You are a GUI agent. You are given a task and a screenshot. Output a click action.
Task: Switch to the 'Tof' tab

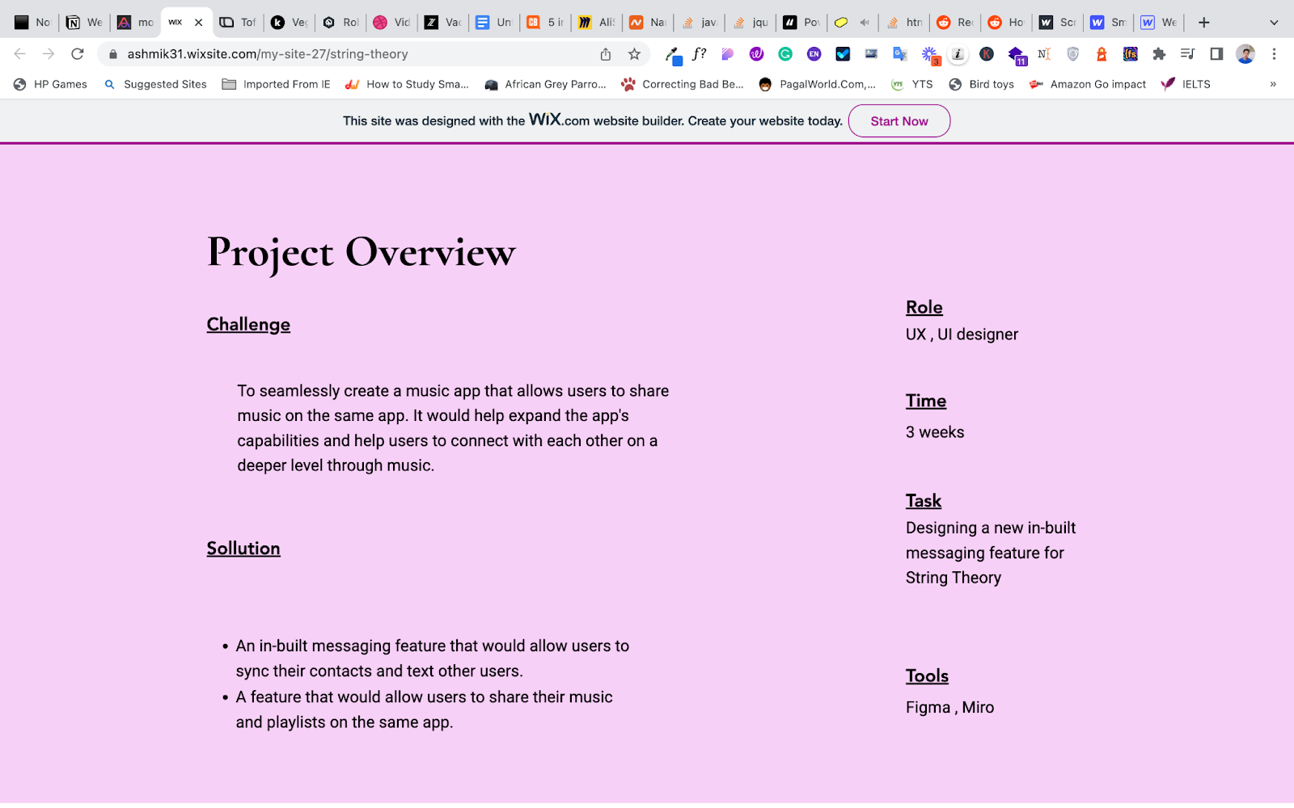pyautogui.click(x=238, y=23)
